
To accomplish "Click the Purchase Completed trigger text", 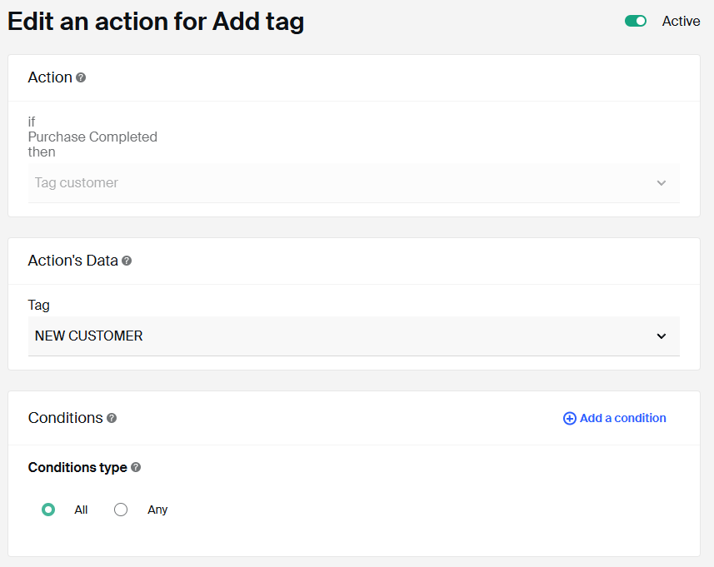I will pos(92,137).
